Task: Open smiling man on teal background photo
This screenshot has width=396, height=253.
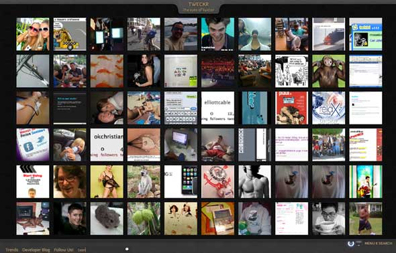Action: click(217, 34)
